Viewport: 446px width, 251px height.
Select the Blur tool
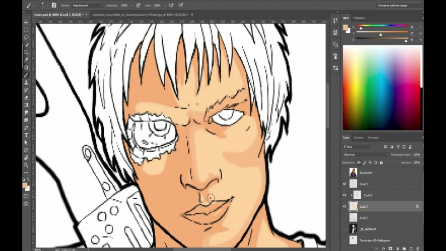click(26, 113)
